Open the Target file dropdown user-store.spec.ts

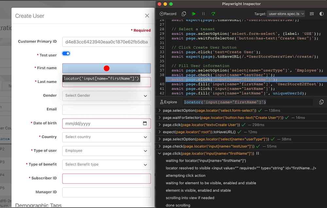[x=286, y=14]
